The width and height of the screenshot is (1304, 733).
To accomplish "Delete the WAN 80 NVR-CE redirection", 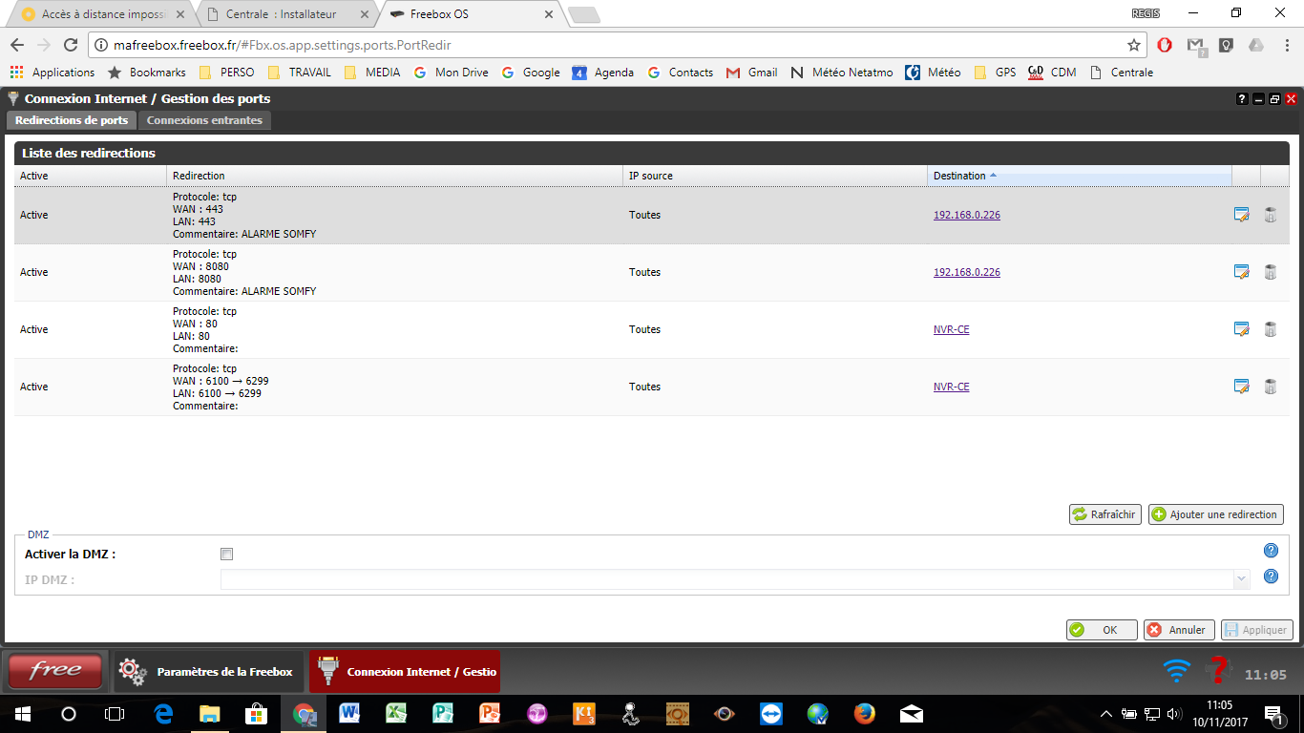I will tap(1270, 329).
